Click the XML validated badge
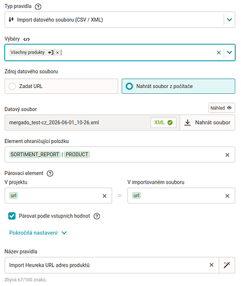The width and height of the screenshot is (241, 286). 164,122
